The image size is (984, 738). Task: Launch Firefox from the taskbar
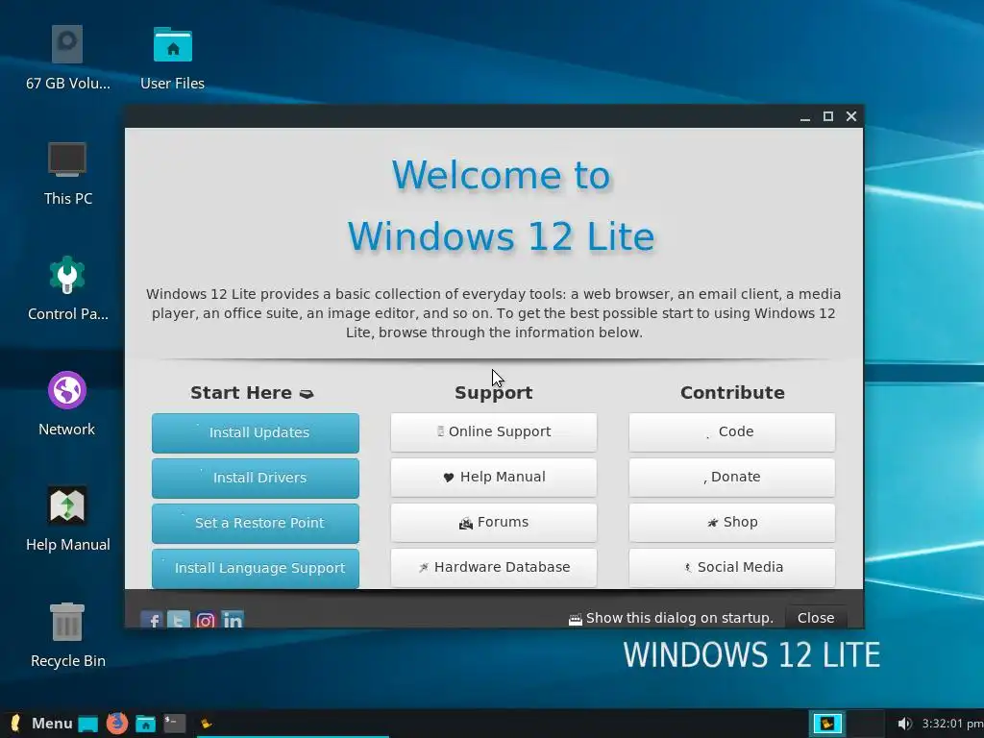(116, 724)
